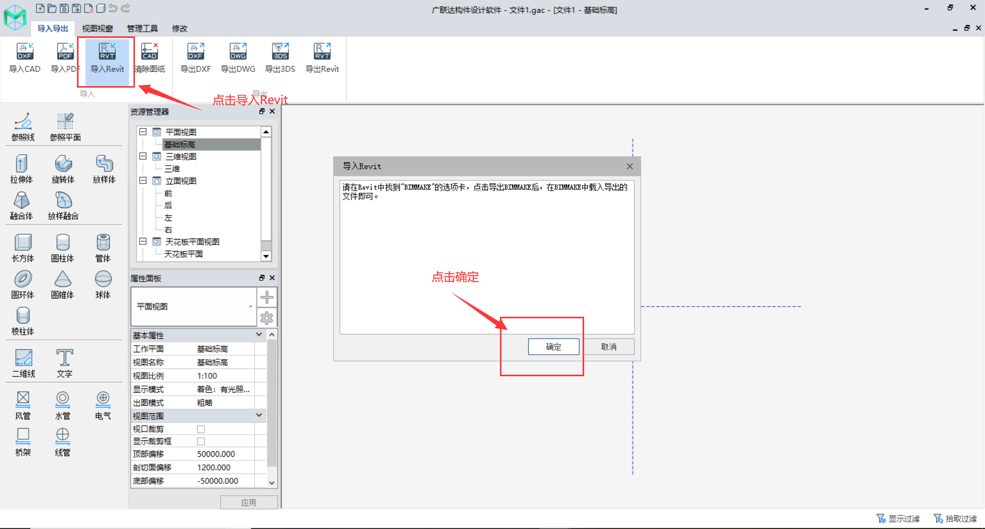985x529 pixels.
Task: Collapse the 天花板平面视图 tree node
Action: 143,241
